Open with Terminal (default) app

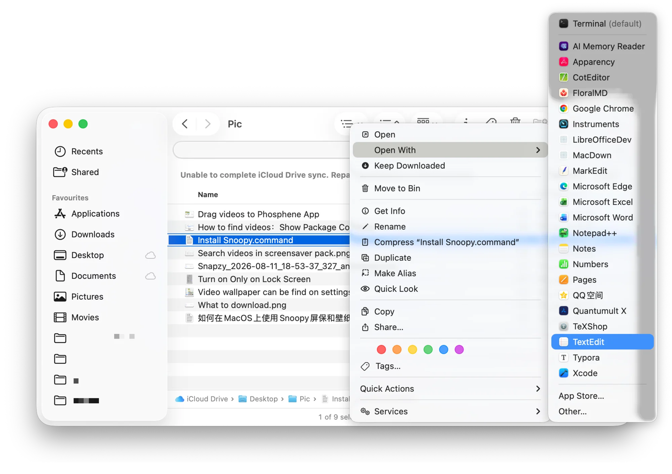click(602, 24)
